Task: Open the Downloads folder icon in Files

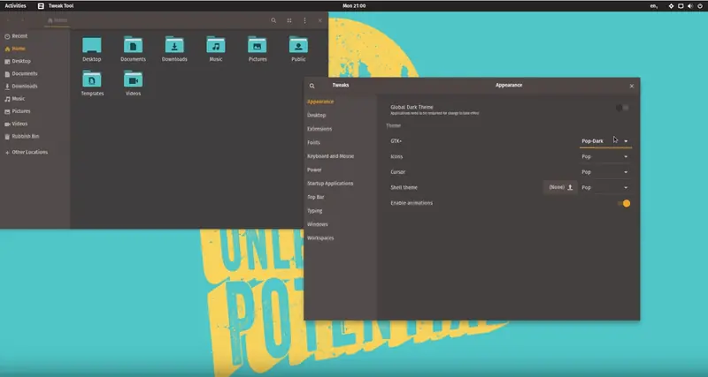Action: 174,45
